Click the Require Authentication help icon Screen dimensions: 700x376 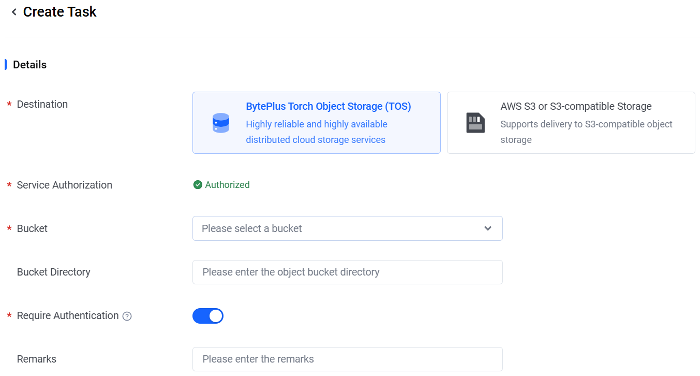click(x=127, y=316)
